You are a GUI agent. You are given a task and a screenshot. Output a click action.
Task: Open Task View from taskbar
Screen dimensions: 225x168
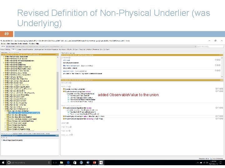pyautogui.click(x=55, y=163)
